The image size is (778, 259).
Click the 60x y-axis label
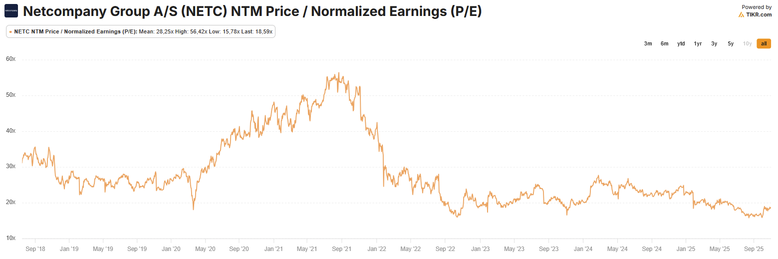coord(10,59)
